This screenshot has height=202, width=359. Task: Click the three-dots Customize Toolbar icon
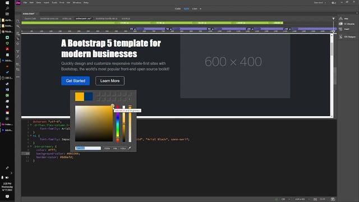tap(18, 77)
